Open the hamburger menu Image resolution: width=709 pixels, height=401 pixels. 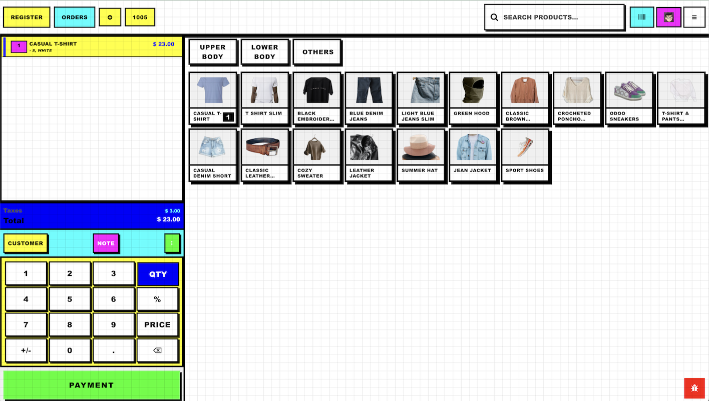(694, 17)
